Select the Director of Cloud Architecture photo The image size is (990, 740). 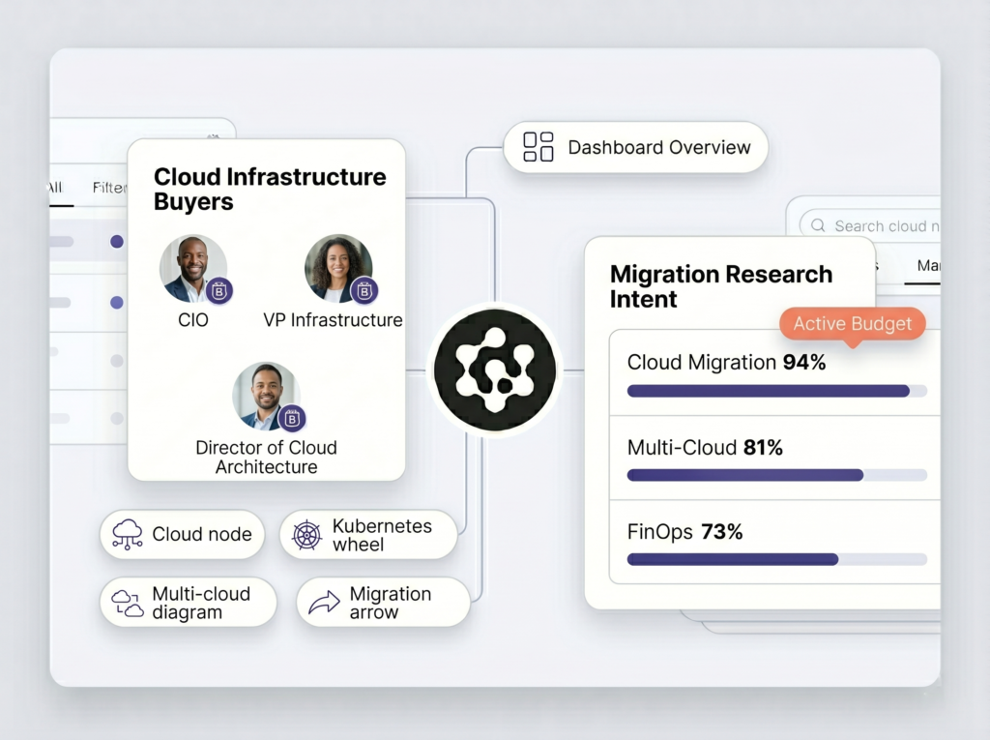[x=267, y=397]
